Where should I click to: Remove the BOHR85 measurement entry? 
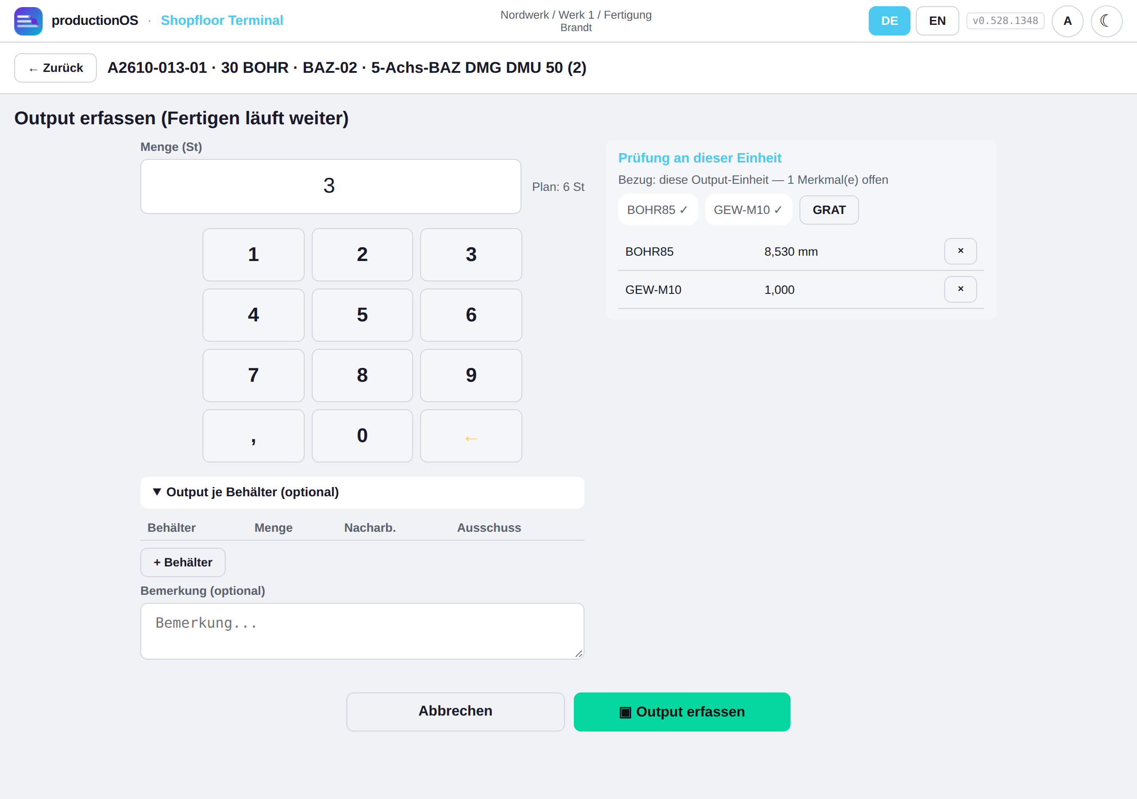pyautogui.click(x=960, y=251)
